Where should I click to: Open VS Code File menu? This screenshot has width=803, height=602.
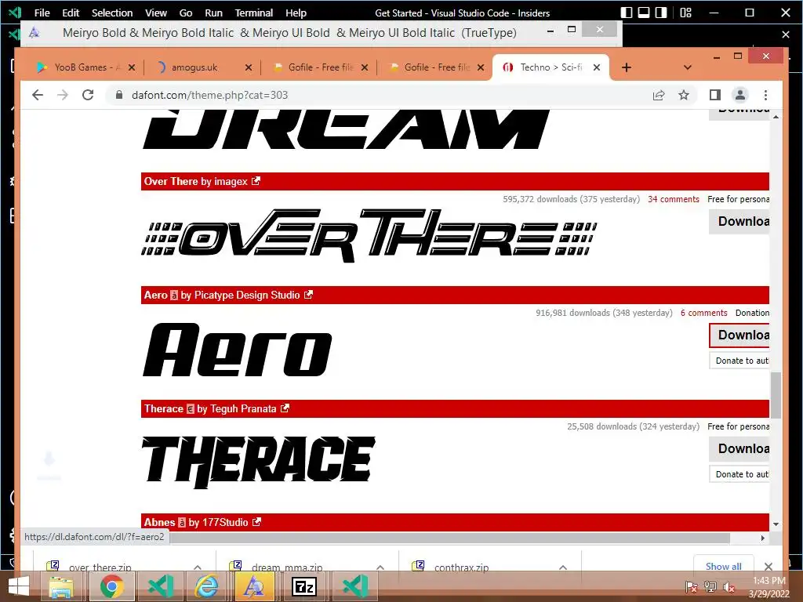click(x=42, y=13)
